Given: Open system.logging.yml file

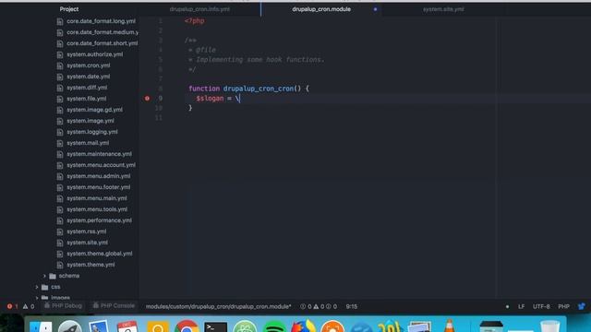Looking at the screenshot, I should (x=92, y=132).
